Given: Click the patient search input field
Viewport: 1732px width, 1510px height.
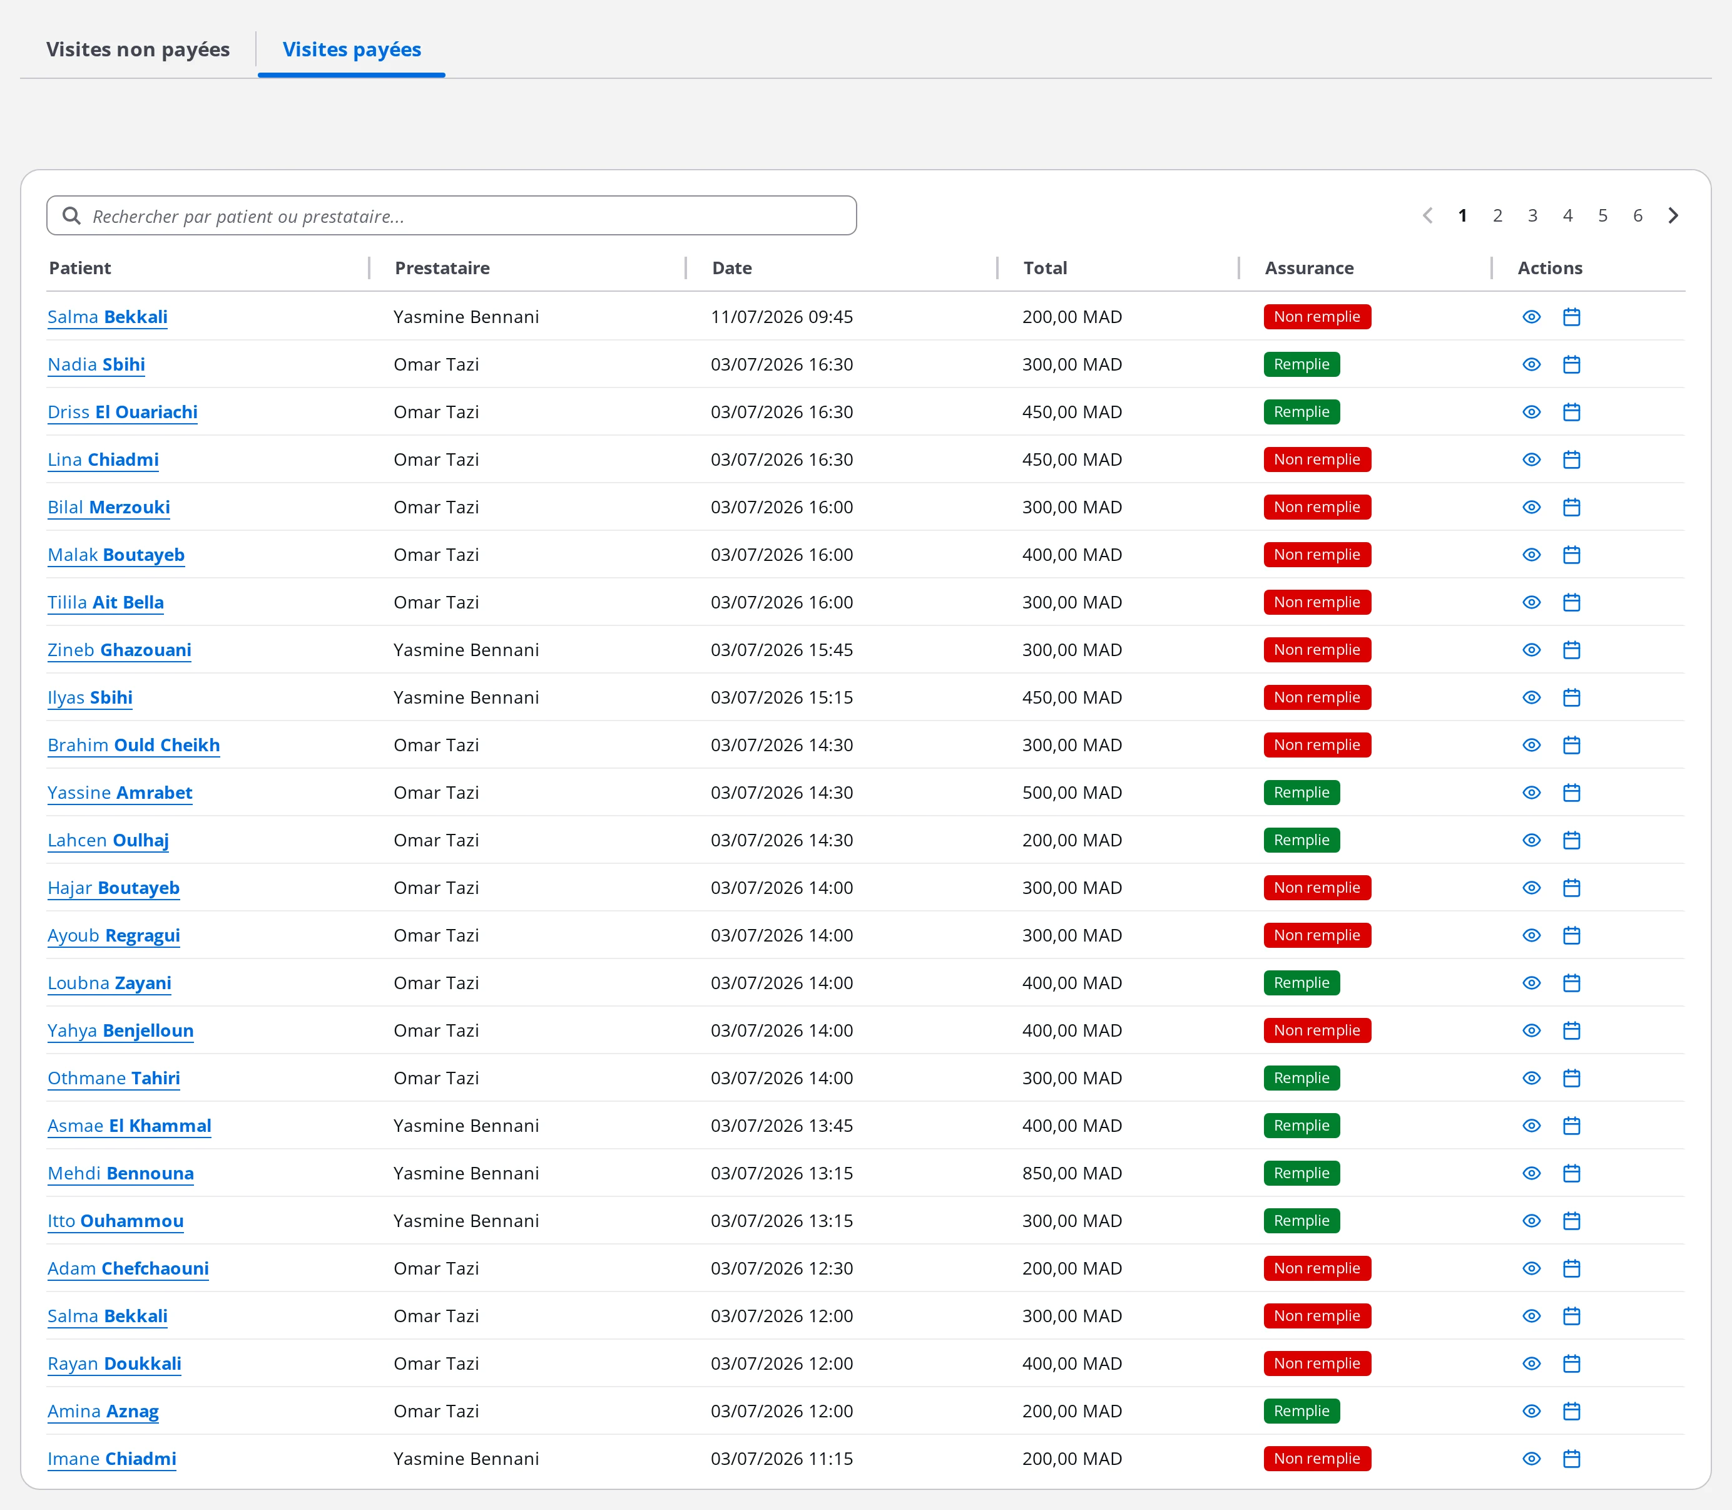Looking at the screenshot, I should pos(452,216).
